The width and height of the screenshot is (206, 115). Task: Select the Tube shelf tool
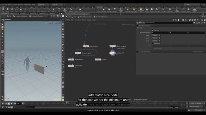[x=12, y=10]
